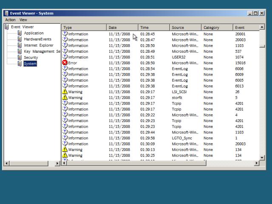This screenshot has width=272, height=204.
Task: Click the event list scroll down arrow
Action: [262, 158]
